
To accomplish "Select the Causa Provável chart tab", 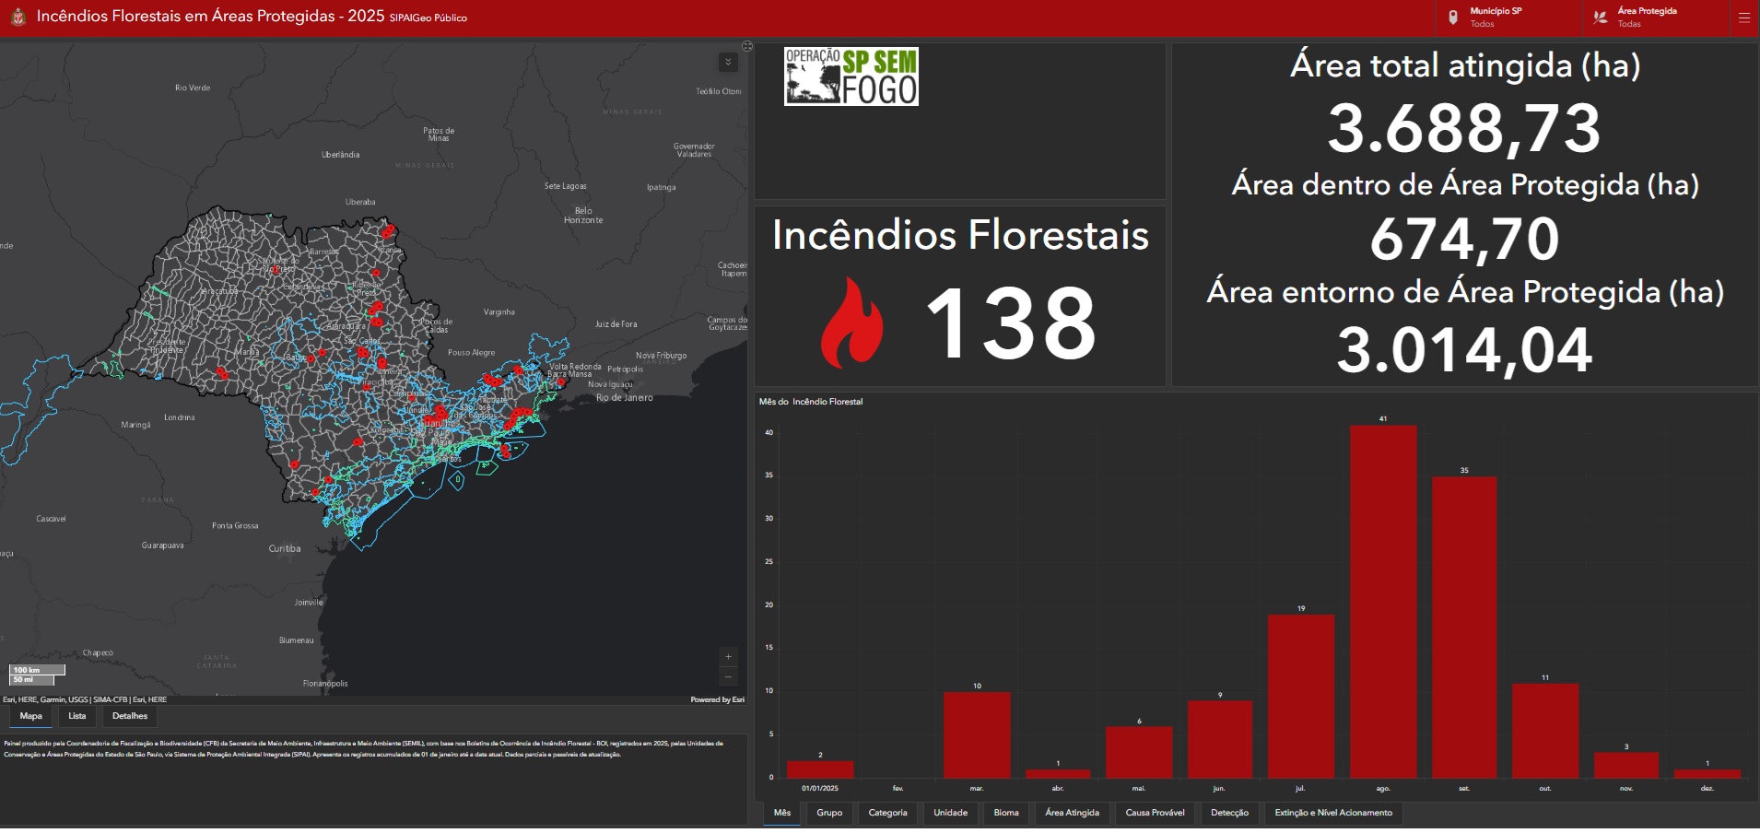I will 1156,813.
